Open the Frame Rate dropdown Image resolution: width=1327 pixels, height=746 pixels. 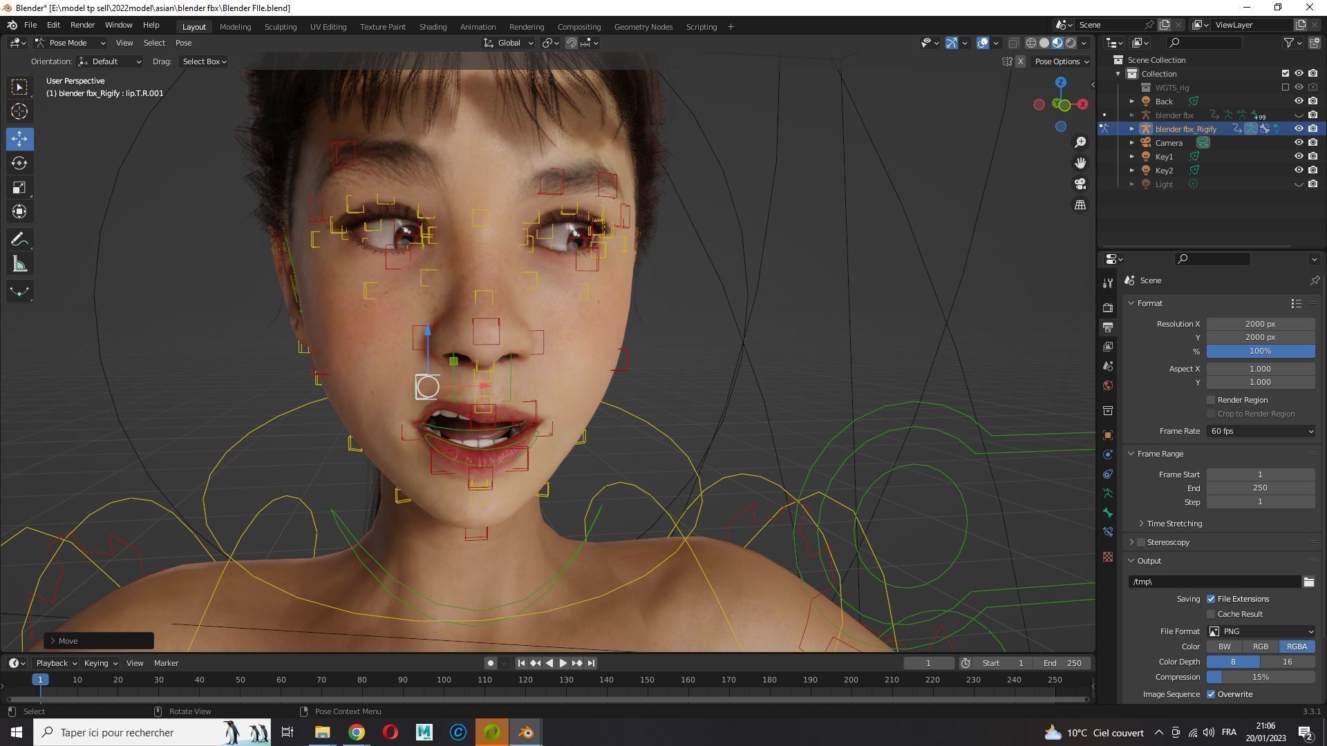pyautogui.click(x=1260, y=431)
